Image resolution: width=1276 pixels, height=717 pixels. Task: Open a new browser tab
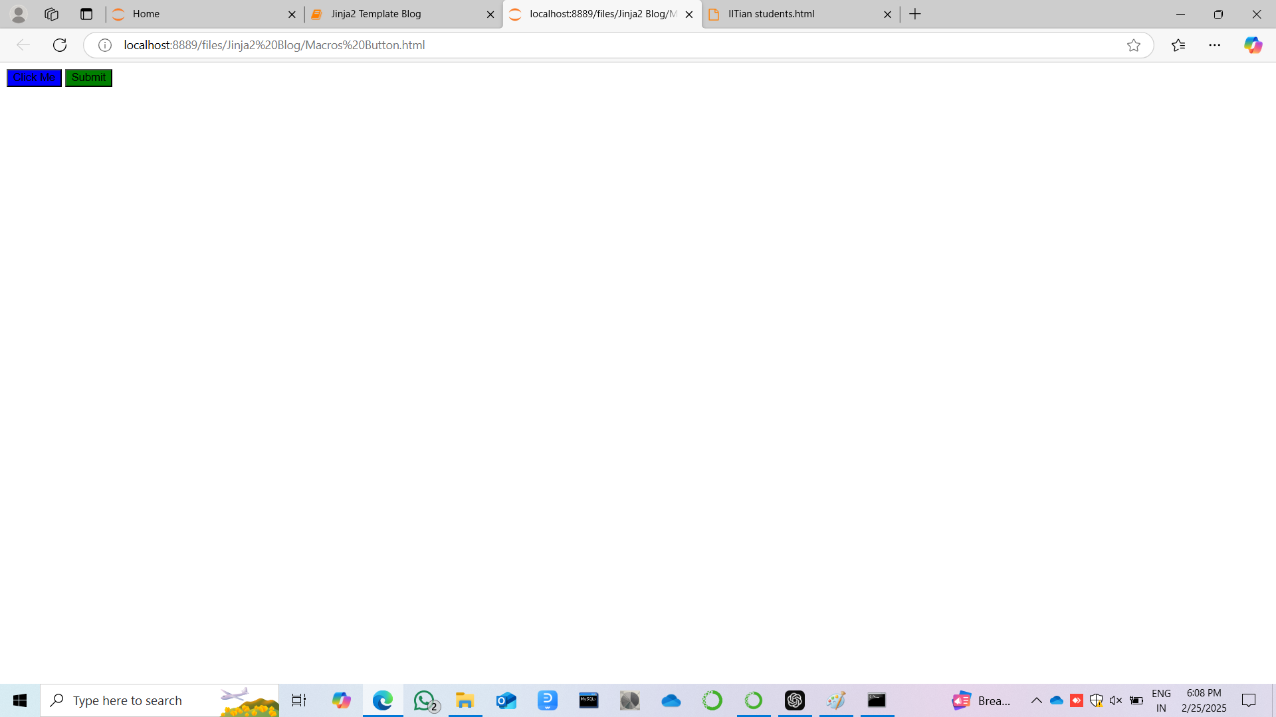click(x=915, y=14)
